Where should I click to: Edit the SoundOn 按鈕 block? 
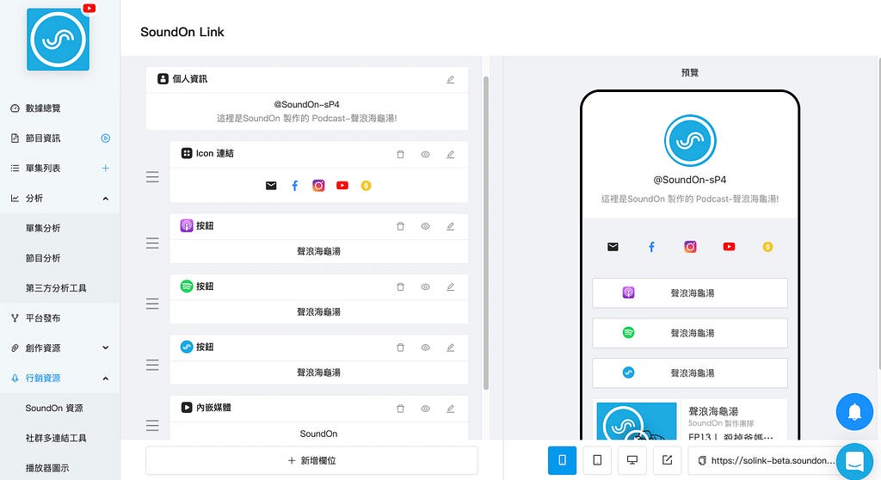(450, 348)
